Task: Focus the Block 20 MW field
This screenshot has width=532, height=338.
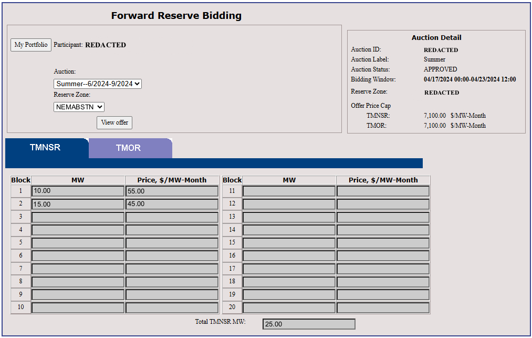Action: point(289,308)
